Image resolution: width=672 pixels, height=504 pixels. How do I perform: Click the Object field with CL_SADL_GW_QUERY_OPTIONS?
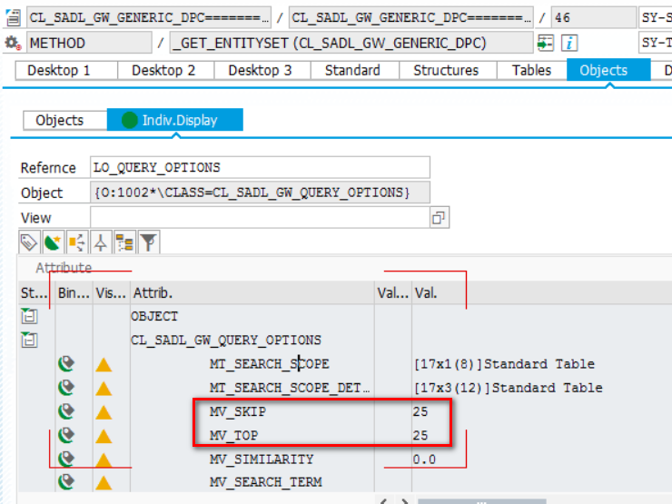click(260, 193)
